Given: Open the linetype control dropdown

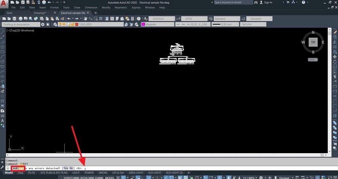Looking at the screenshot, I should point(192,25).
